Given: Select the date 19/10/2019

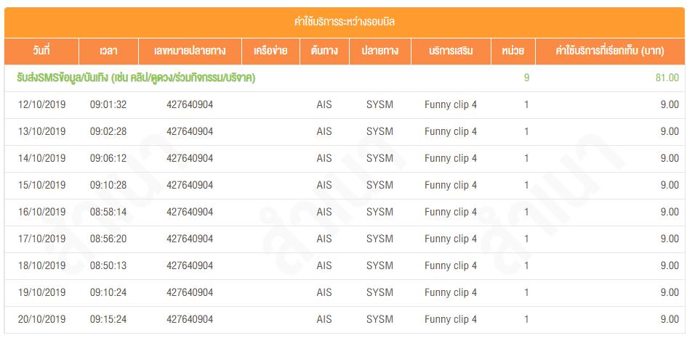Looking at the screenshot, I should pos(41,292).
